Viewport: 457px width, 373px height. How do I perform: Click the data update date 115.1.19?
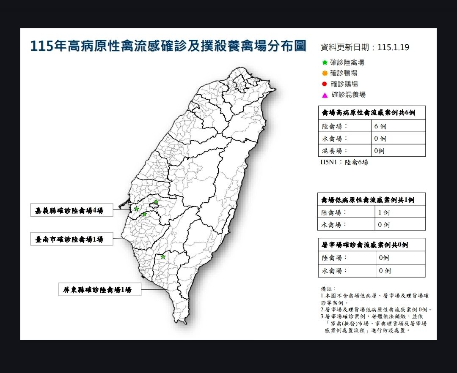coord(394,47)
